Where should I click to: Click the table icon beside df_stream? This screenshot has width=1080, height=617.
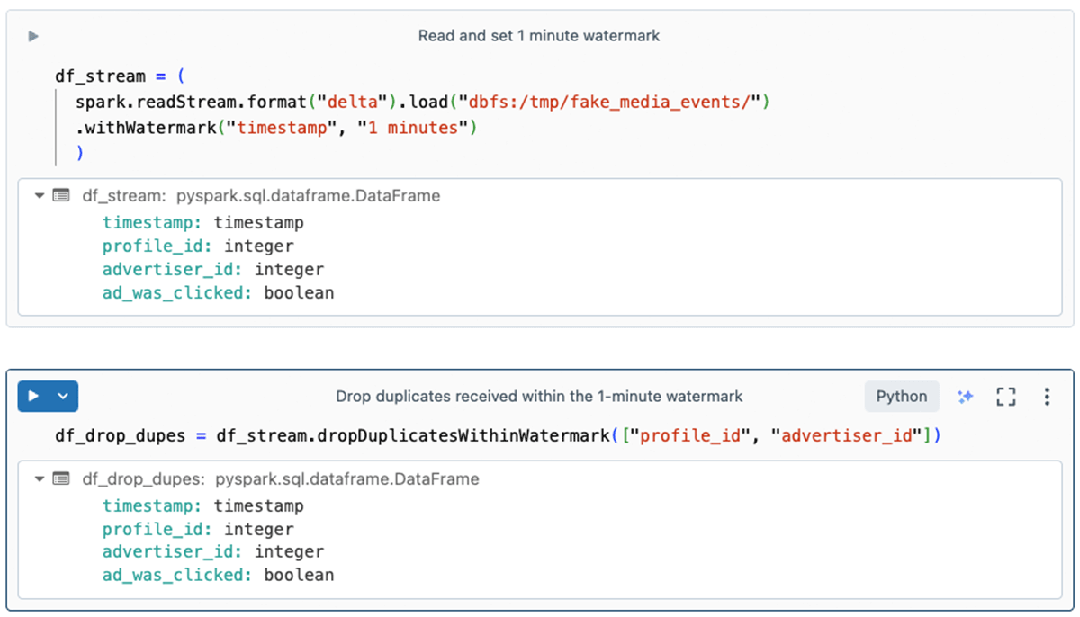pyautogui.click(x=61, y=195)
